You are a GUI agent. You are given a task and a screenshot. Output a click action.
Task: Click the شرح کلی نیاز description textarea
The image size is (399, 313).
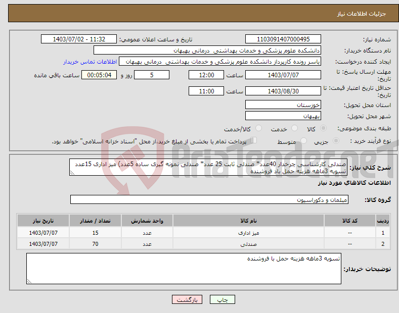click(x=208, y=167)
